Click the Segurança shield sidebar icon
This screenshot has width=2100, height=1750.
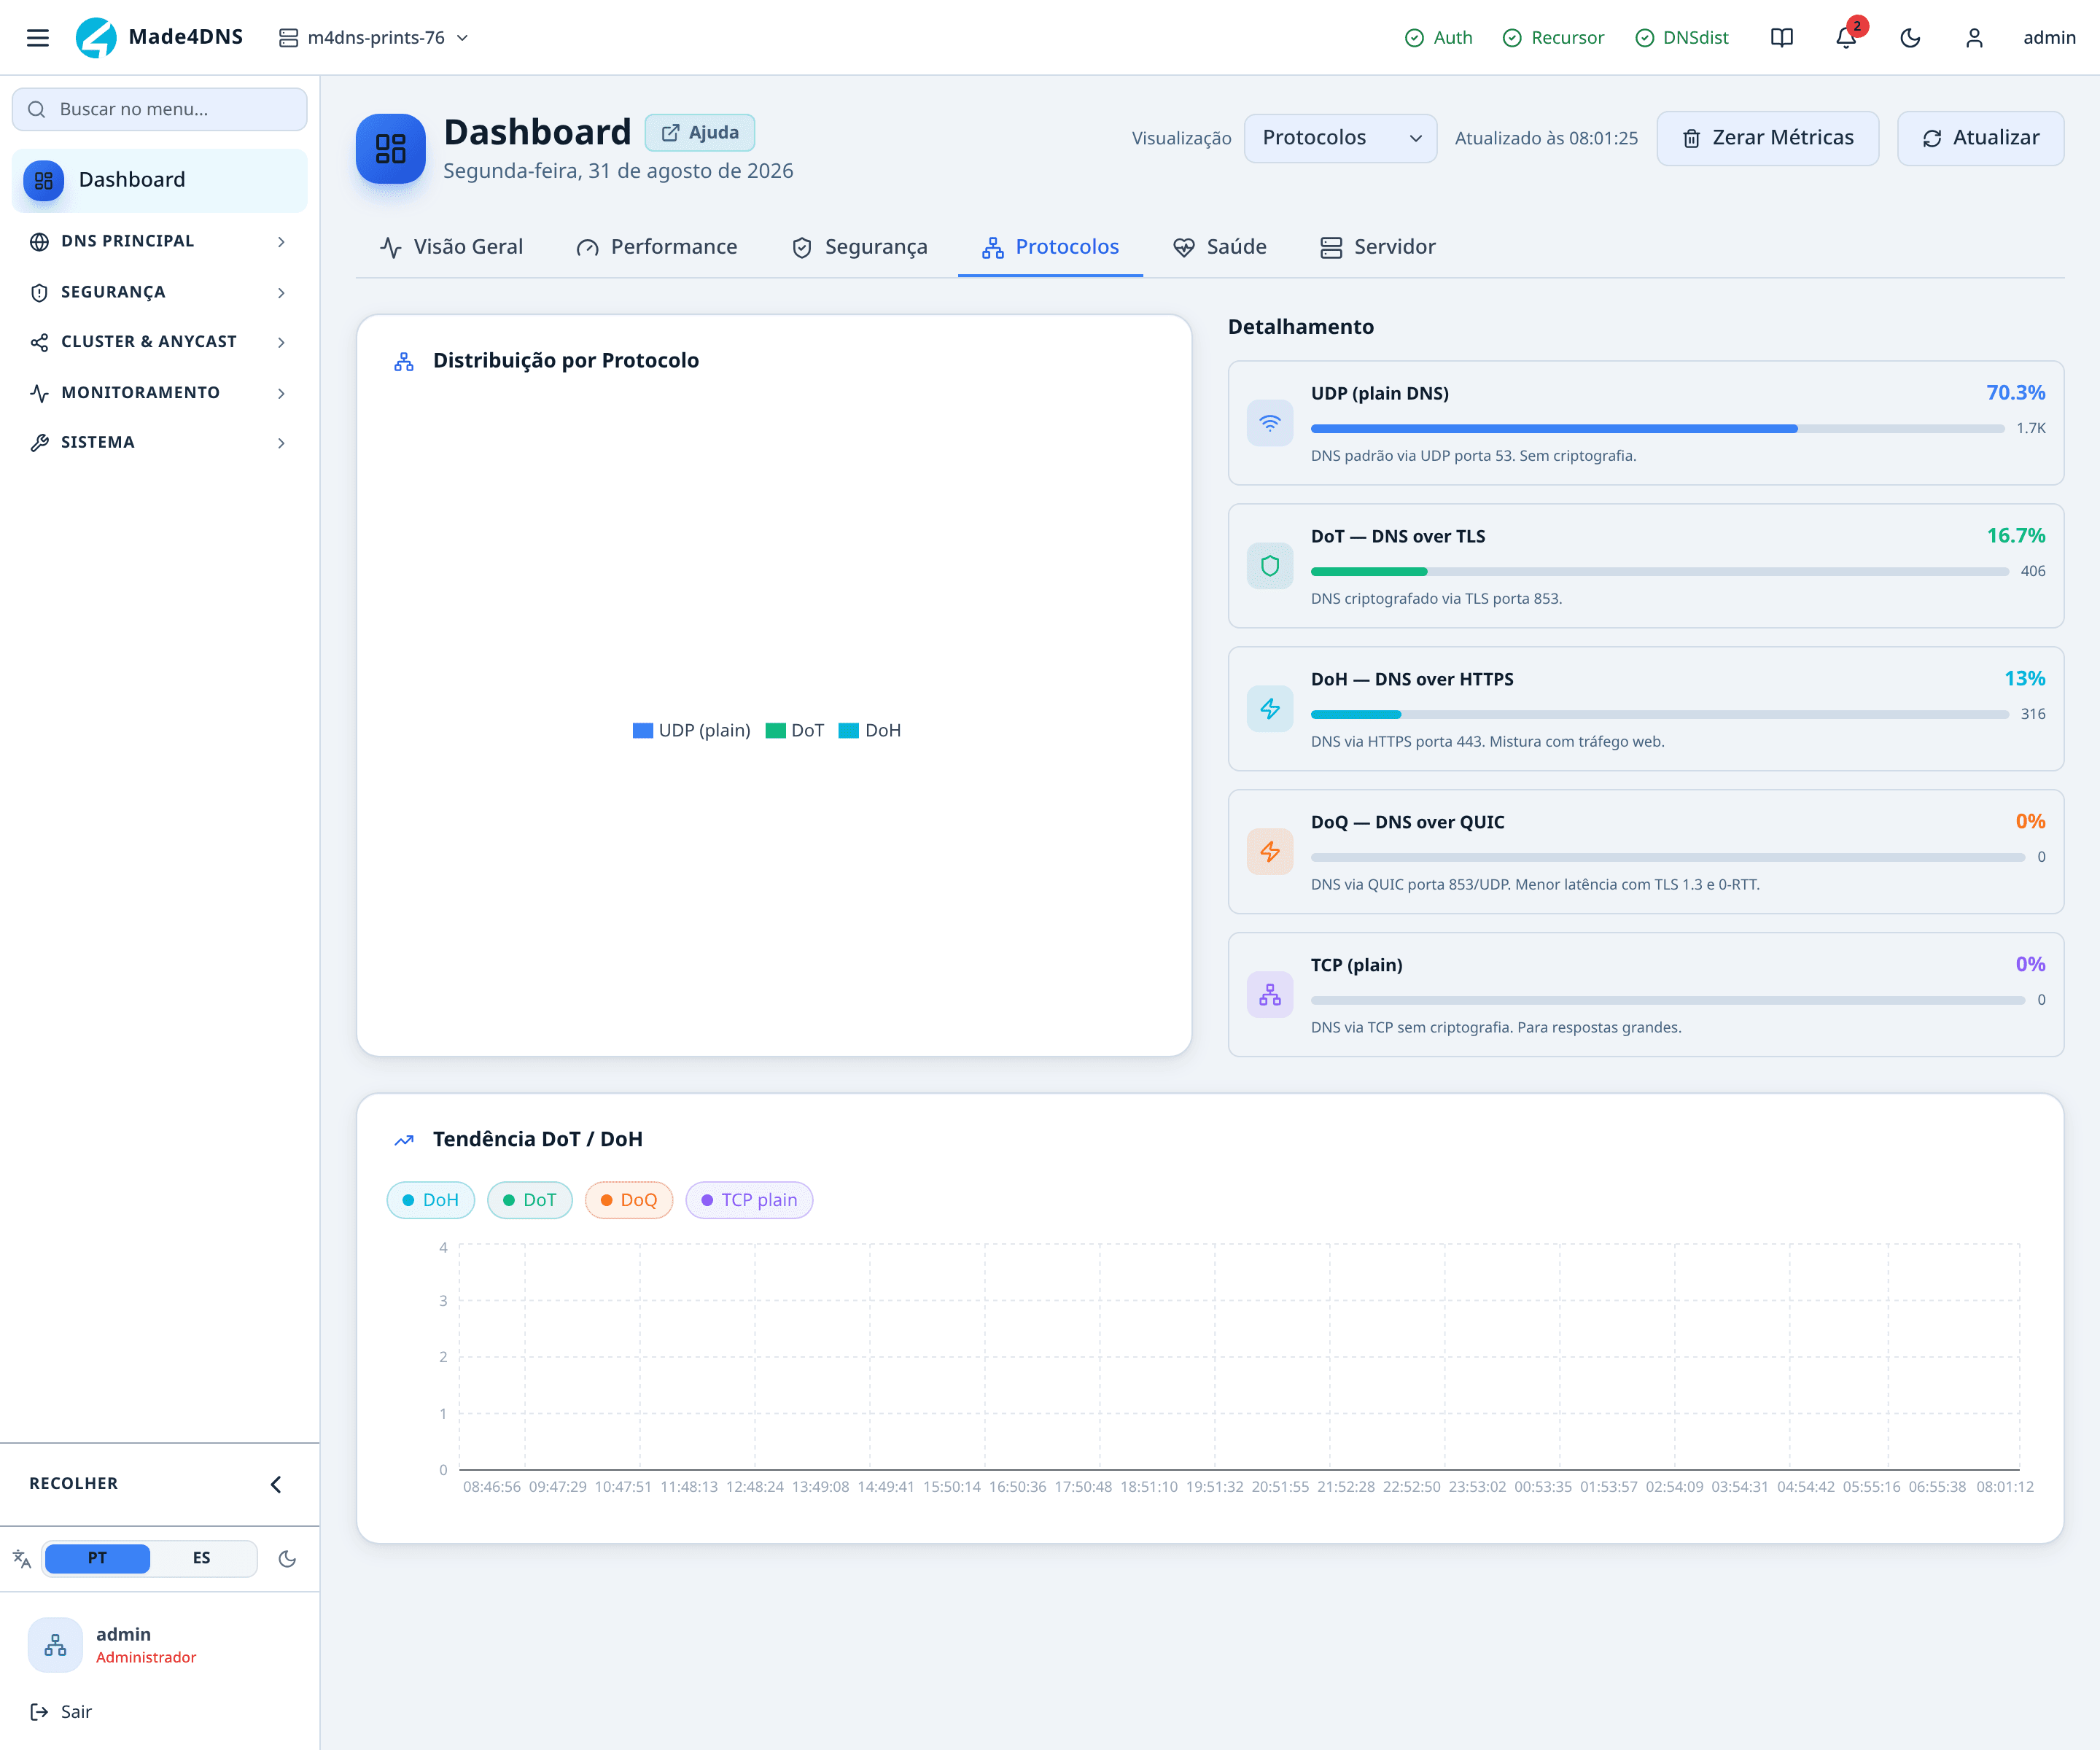(39, 292)
